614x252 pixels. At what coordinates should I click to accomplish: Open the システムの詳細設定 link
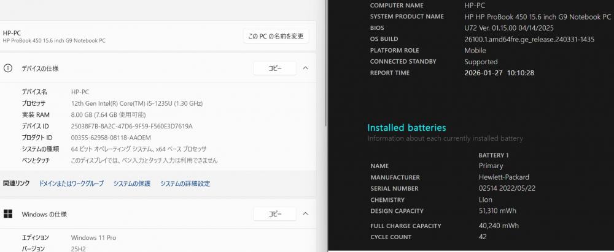pos(185,183)
